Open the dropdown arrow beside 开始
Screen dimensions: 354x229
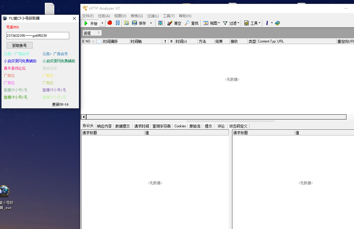[x=102, y=23]
